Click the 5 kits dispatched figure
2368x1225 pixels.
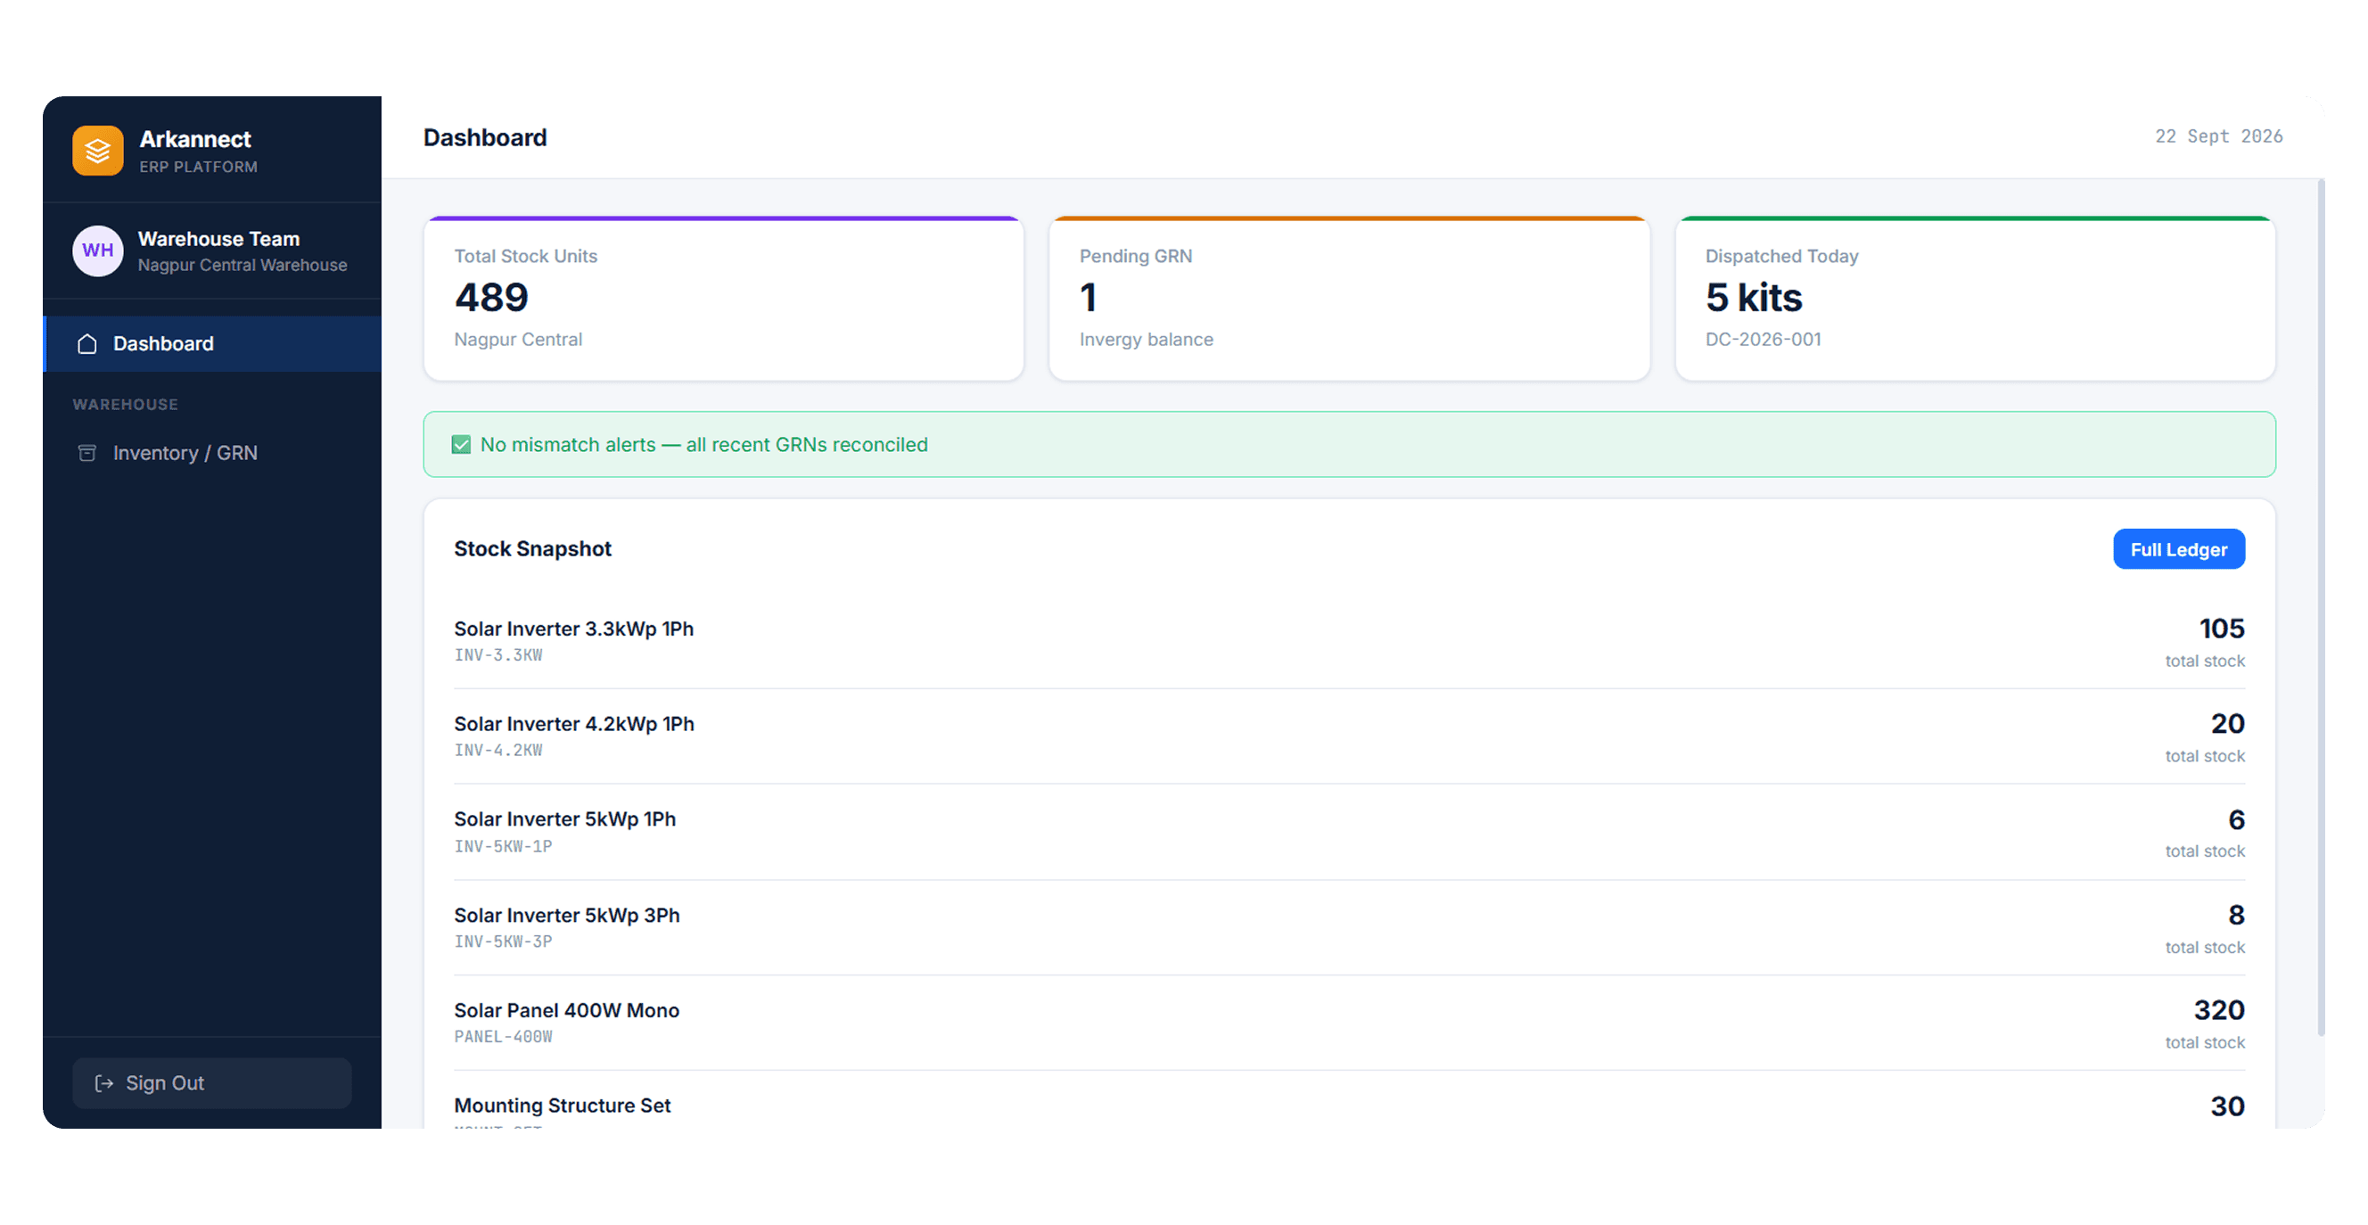[1754, 298]
